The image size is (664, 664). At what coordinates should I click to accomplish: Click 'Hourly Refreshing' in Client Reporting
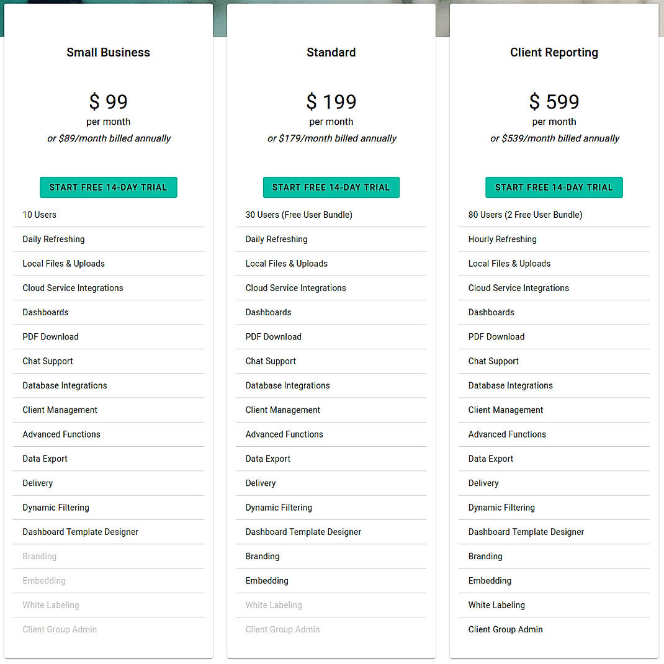pos(502,239)
